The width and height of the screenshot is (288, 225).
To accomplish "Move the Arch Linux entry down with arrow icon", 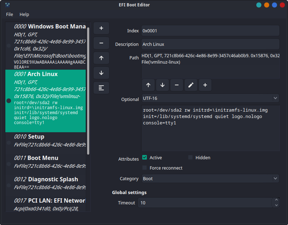I will [x=101, y=73].
